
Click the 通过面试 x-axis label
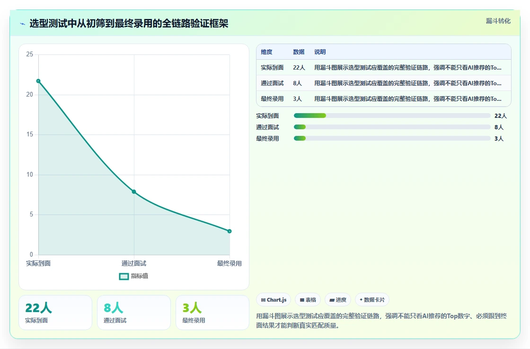point(134,263)
